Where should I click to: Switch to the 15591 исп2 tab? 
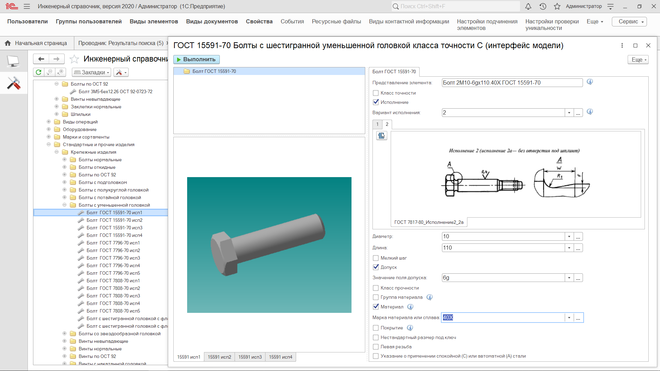coord(219,357)
